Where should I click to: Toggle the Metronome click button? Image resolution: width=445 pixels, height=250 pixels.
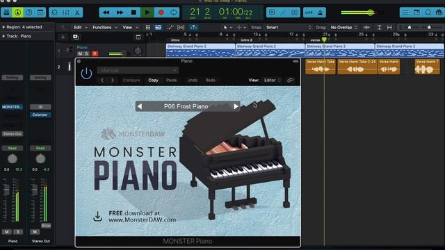(x=320, y=12)
